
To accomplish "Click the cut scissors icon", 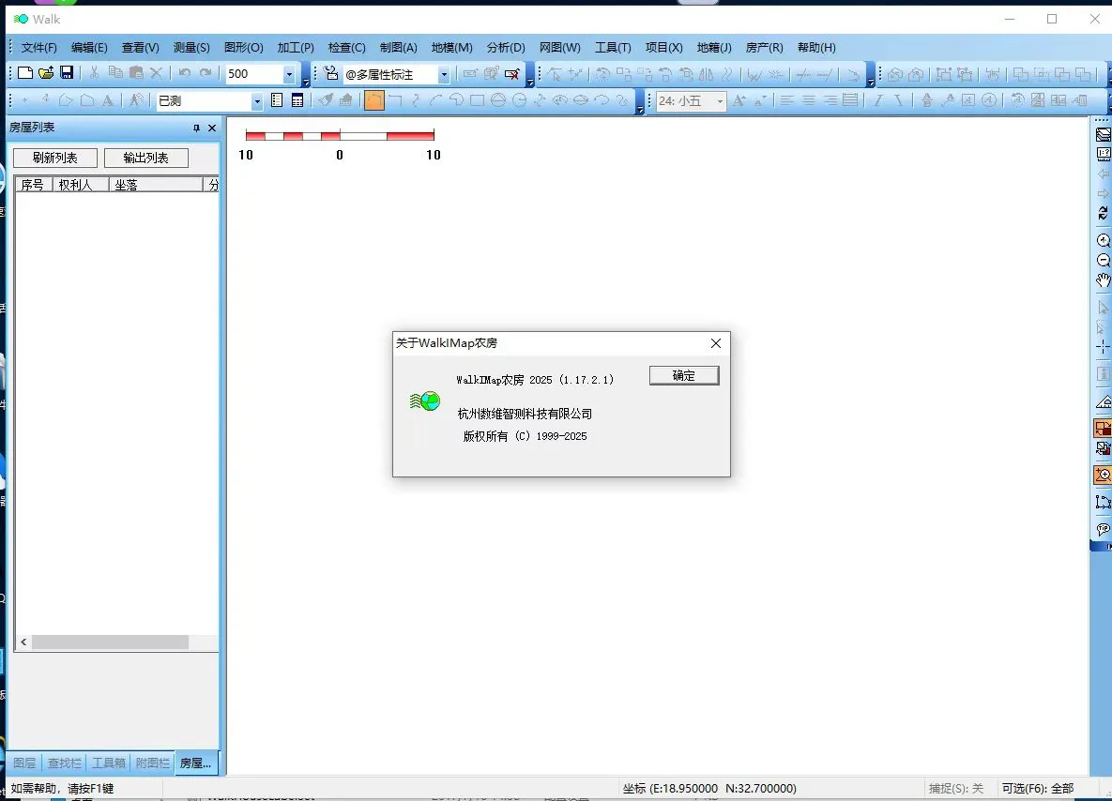I will pos(94,73).
